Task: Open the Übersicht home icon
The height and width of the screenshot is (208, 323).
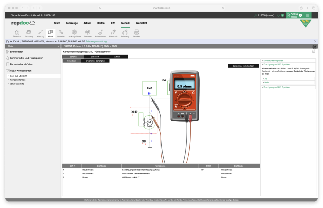Action: [x=17, y=33]
